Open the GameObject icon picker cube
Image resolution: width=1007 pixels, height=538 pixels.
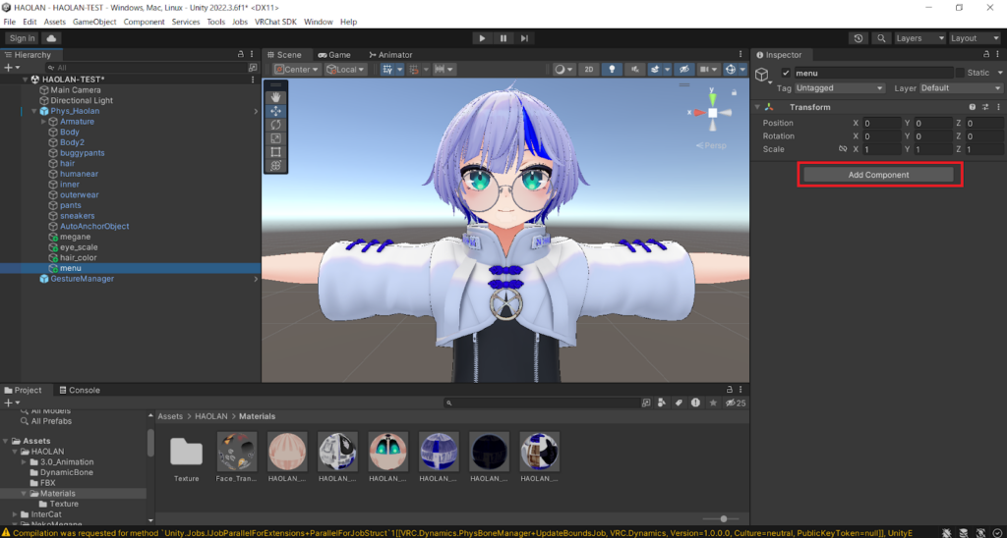tap(763, 75)
